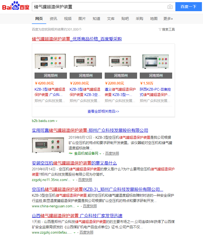Click the 百度一下 search button
203x236 pixels.
pos(188,7)
